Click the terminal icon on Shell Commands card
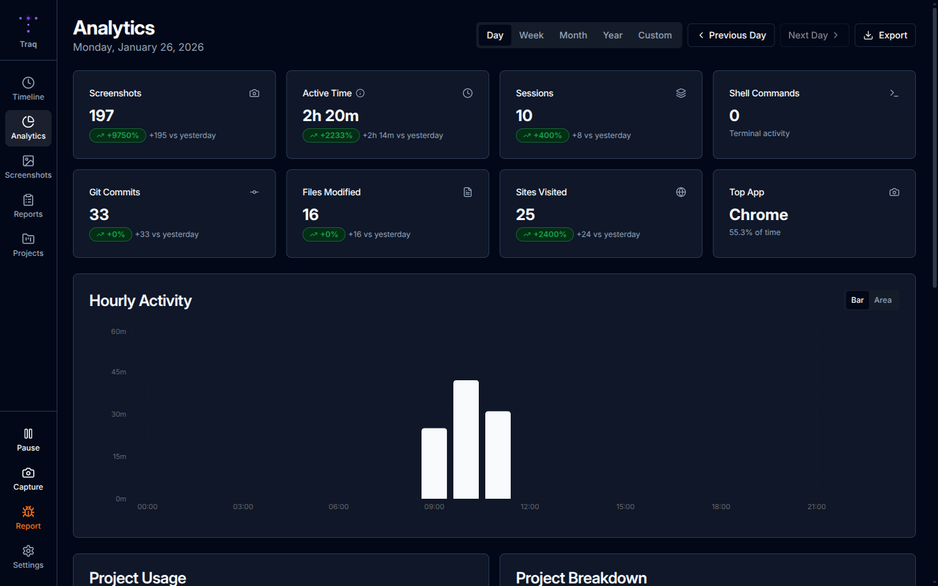 pos(894,93)
